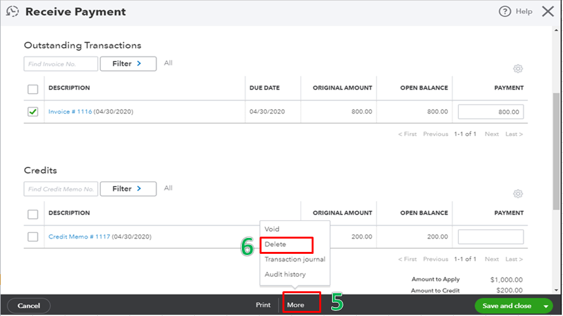
Task: Close the Receive Payment window
Action: pos(547,11)
